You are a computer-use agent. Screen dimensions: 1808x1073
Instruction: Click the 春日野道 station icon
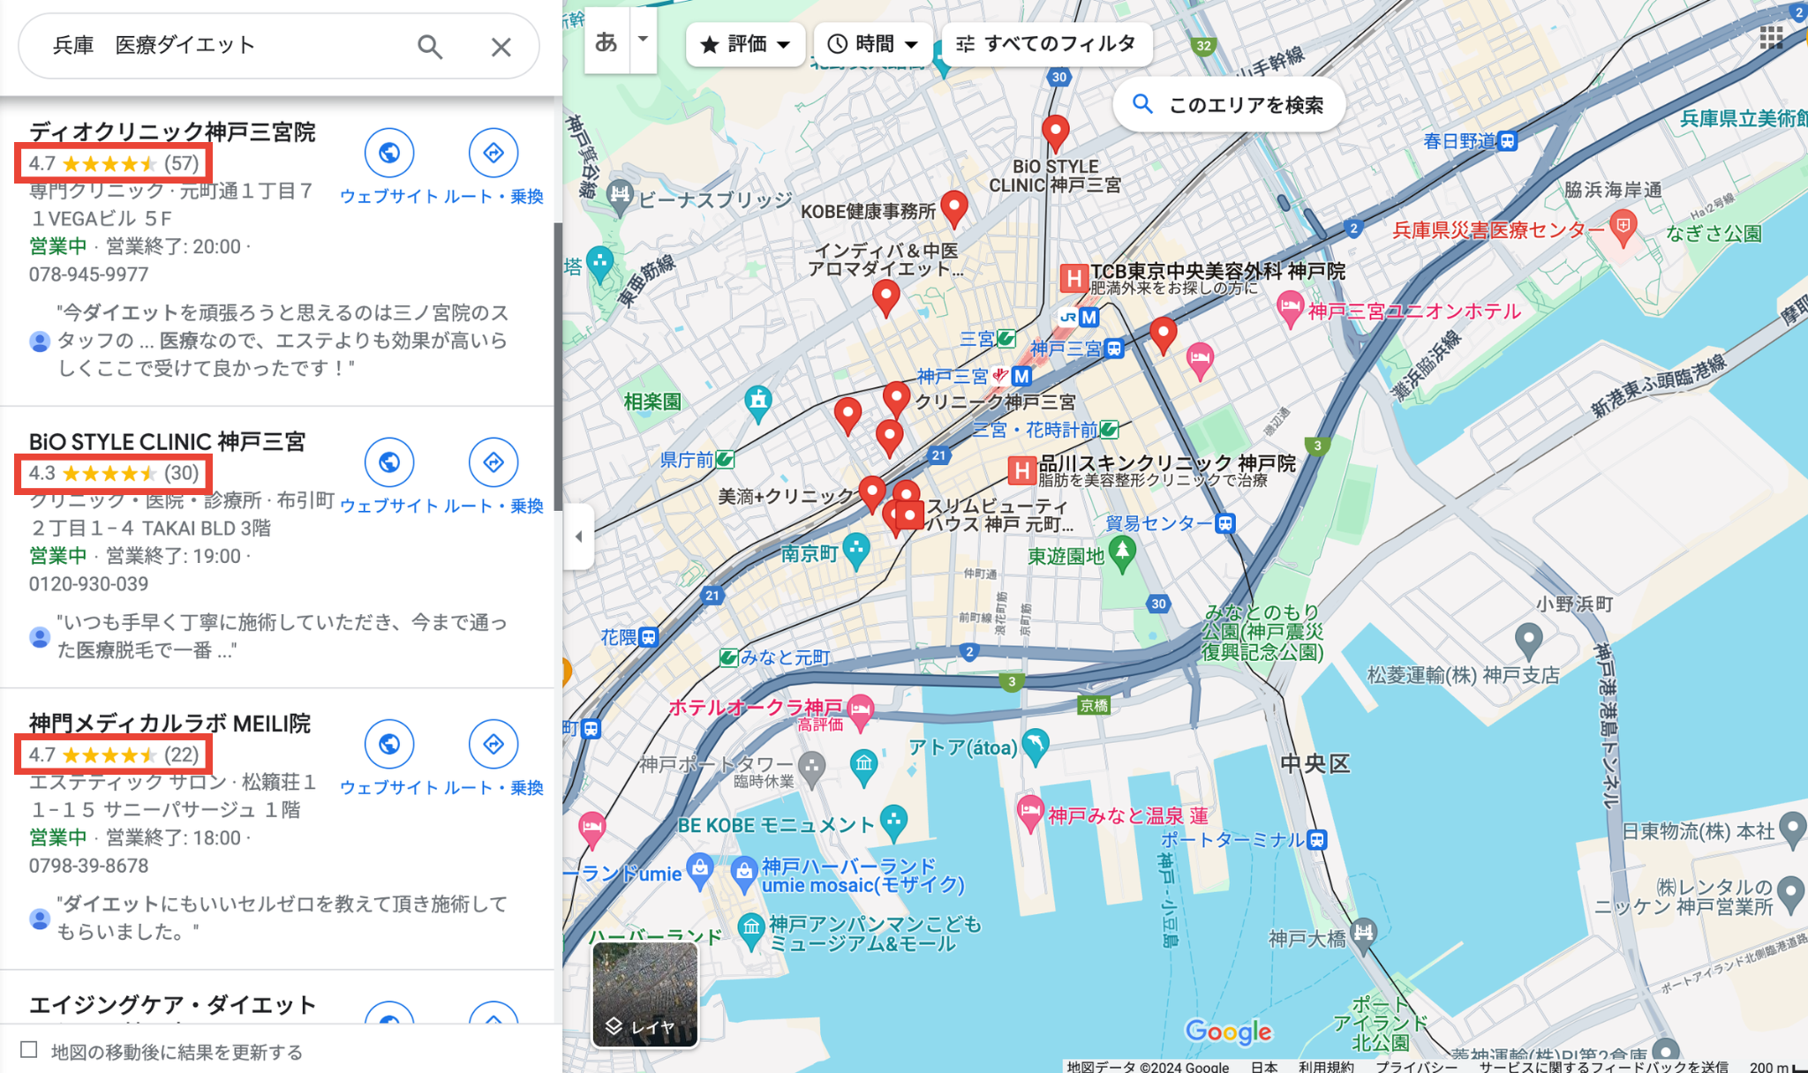(x=1508, y=141)
